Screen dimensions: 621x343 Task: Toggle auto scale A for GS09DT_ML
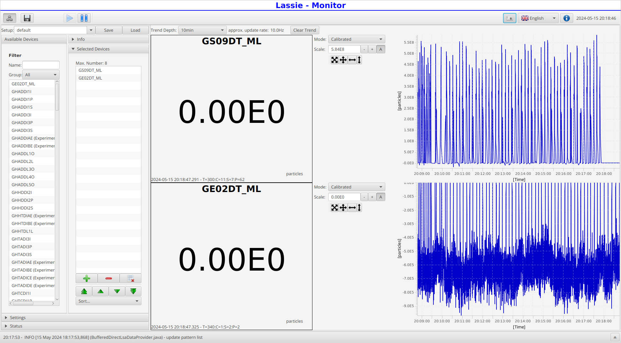[381, 49]
